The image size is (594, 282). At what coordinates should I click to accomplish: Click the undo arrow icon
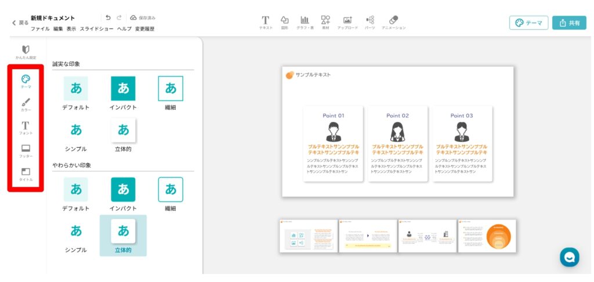108,18
